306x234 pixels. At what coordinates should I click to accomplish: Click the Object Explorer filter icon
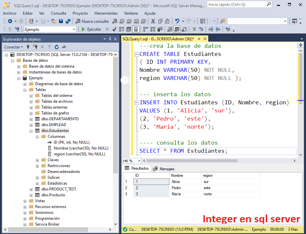[x=50, y=47]
